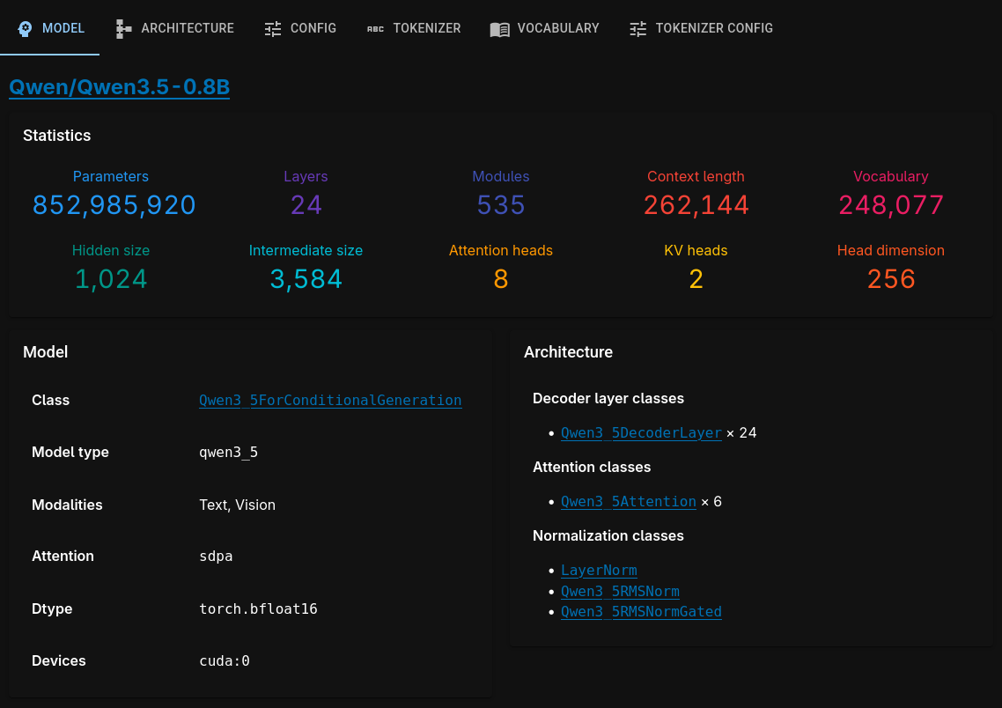Click the Tokenizer tab ABC icon
1002x708 pixels.
click(375, 29)
